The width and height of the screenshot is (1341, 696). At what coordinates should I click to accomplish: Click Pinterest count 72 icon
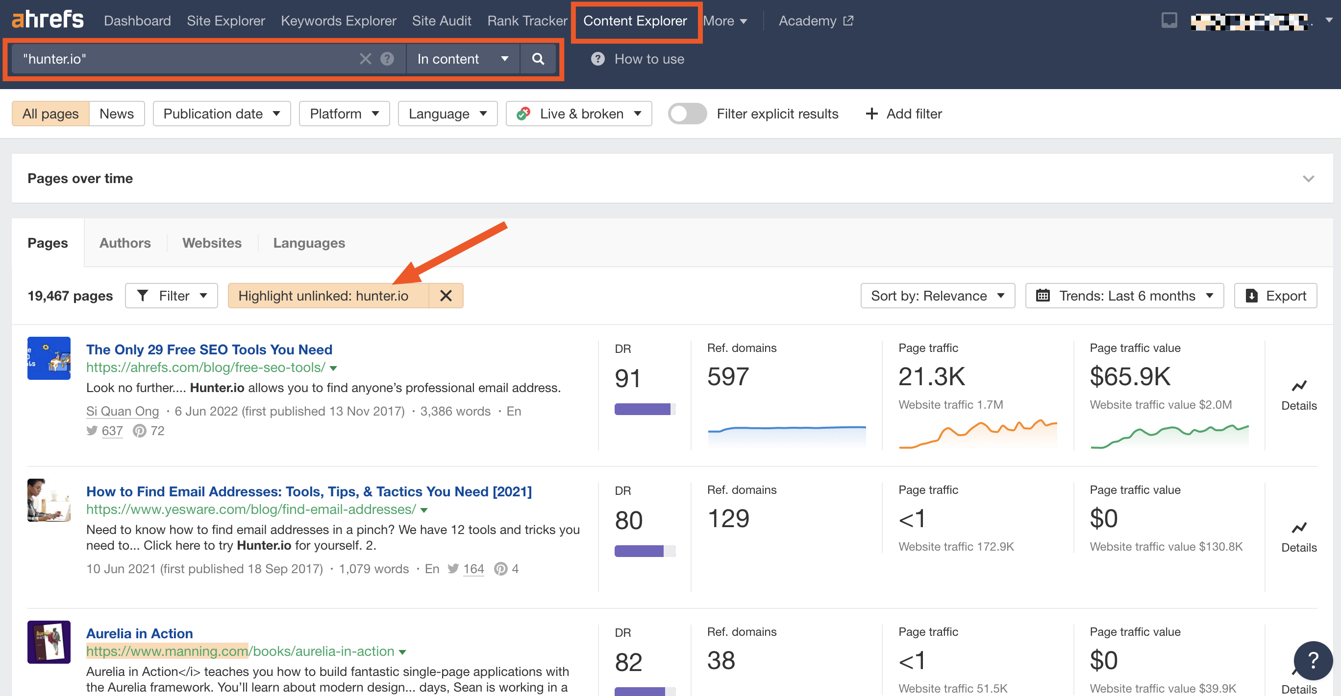pos(139,430)
